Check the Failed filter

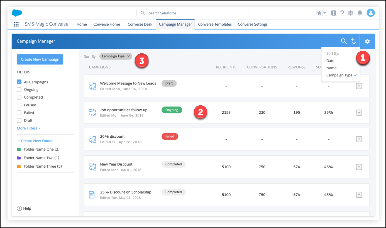point(19,113)
